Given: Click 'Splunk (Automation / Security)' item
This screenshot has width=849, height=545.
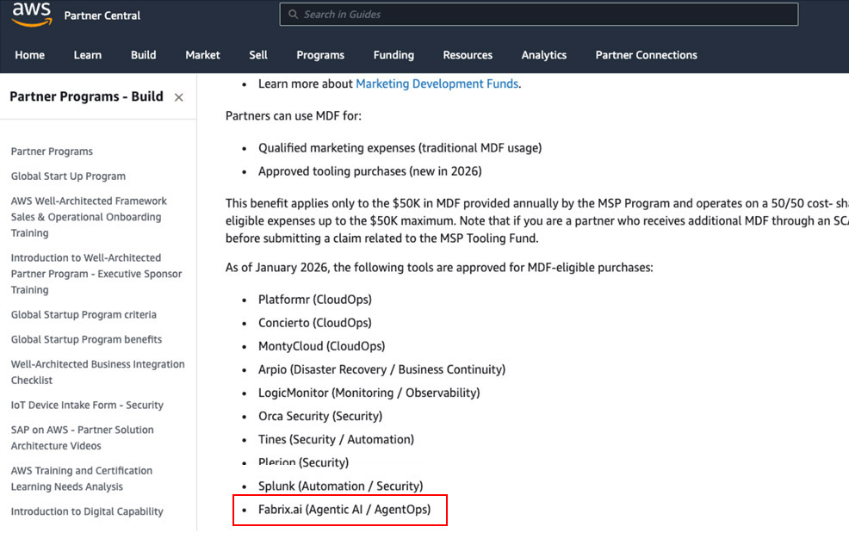Looking at the screenshot, I should (341, 486).
